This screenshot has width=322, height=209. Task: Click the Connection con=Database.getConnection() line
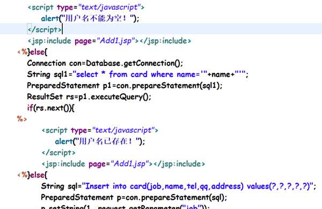[x=105, y=63]
